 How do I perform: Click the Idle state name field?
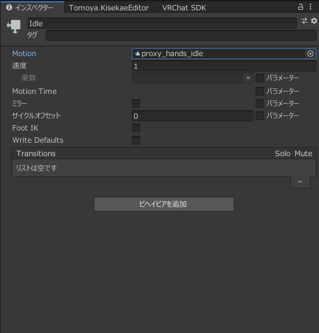click(x=162, y=23)
